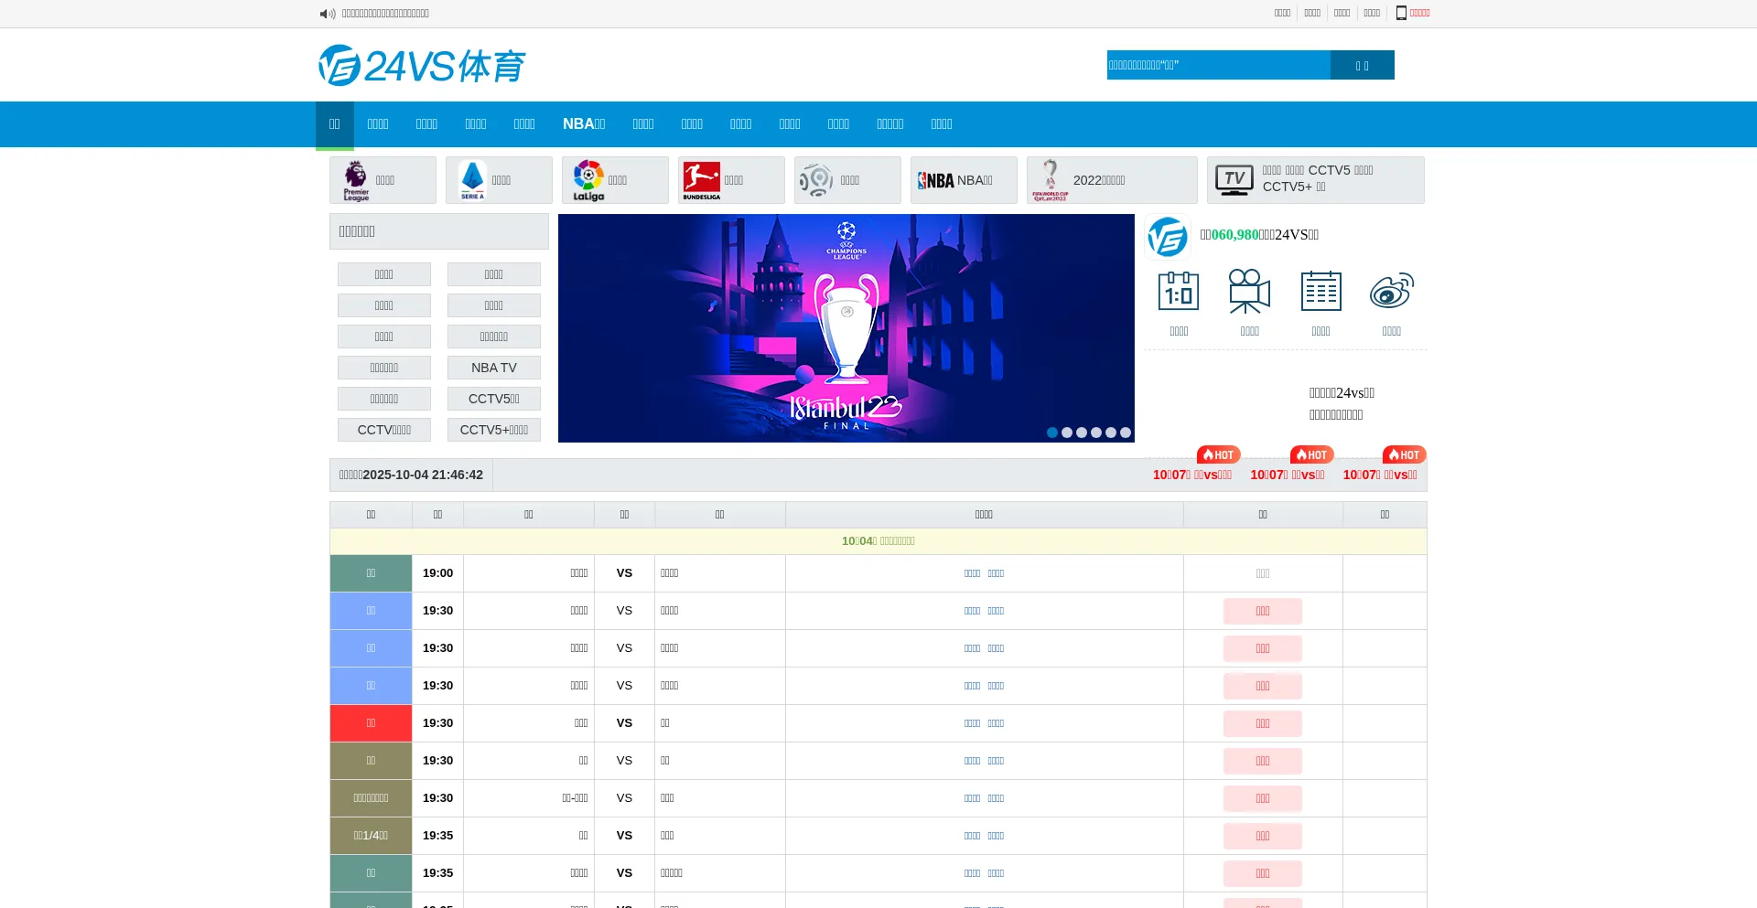Click the NBA logo shortcut tile
The height and width of the screenshot is (908, 1757).
(936, 181)
